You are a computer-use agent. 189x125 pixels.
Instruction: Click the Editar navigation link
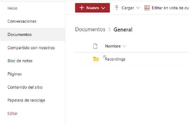[13, 113]
